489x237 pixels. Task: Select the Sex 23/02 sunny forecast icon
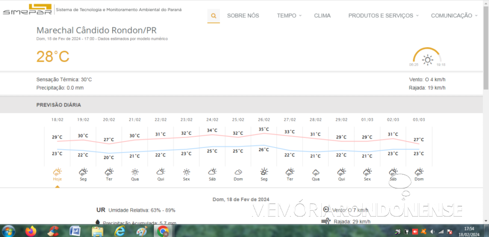click(x=187, y=172)
